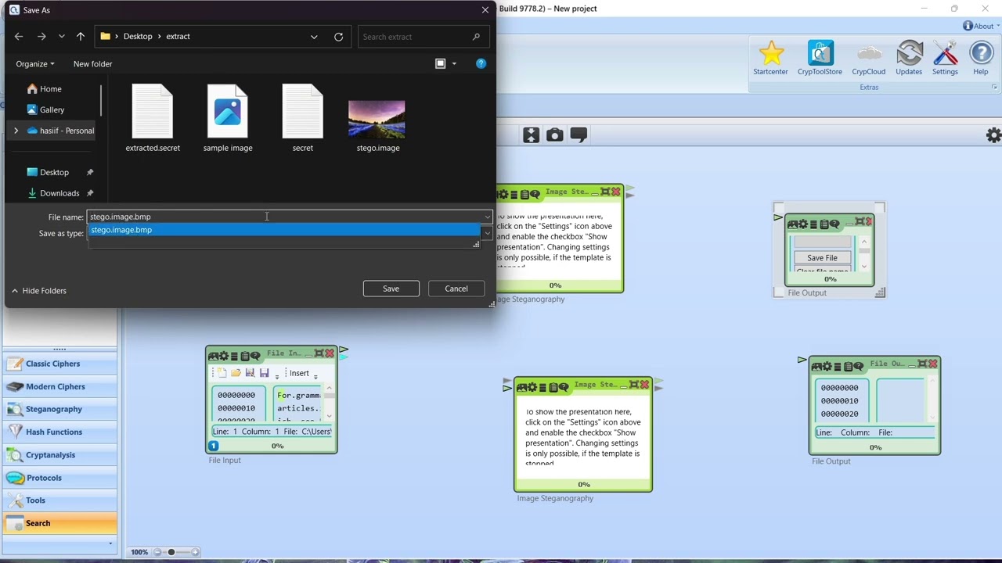Open Settings in the Extras ribbon

point(945,58)
